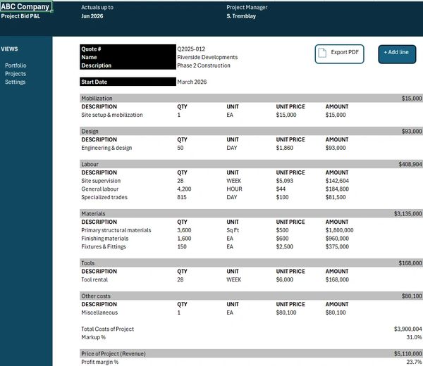Image resolution: width=423 pixels, height=366 pixels.
Task: Select the Jun 2026 actuals date
Action: tap(92, 16)
